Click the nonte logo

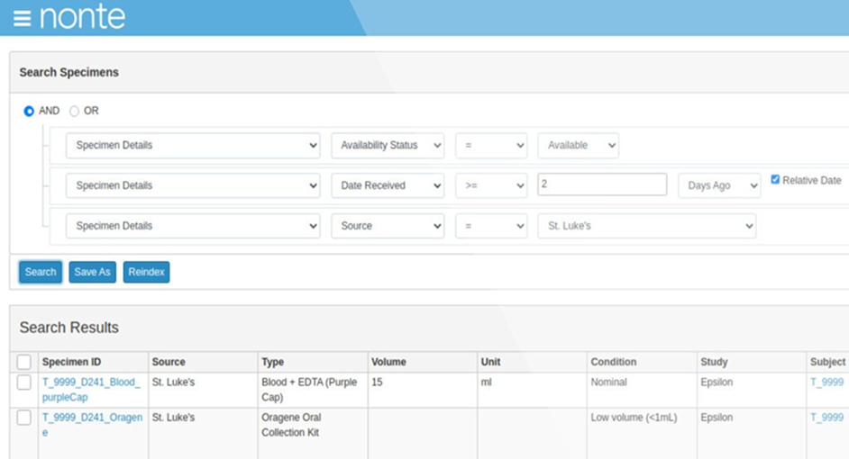[x=82, y=17]
